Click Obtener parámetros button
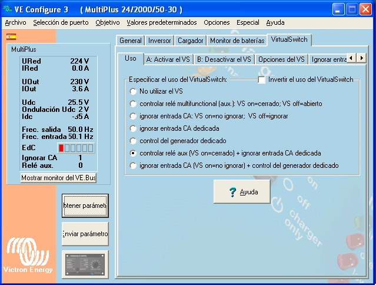The width and height of the screenshot is (376, 285). click(85, 206)
